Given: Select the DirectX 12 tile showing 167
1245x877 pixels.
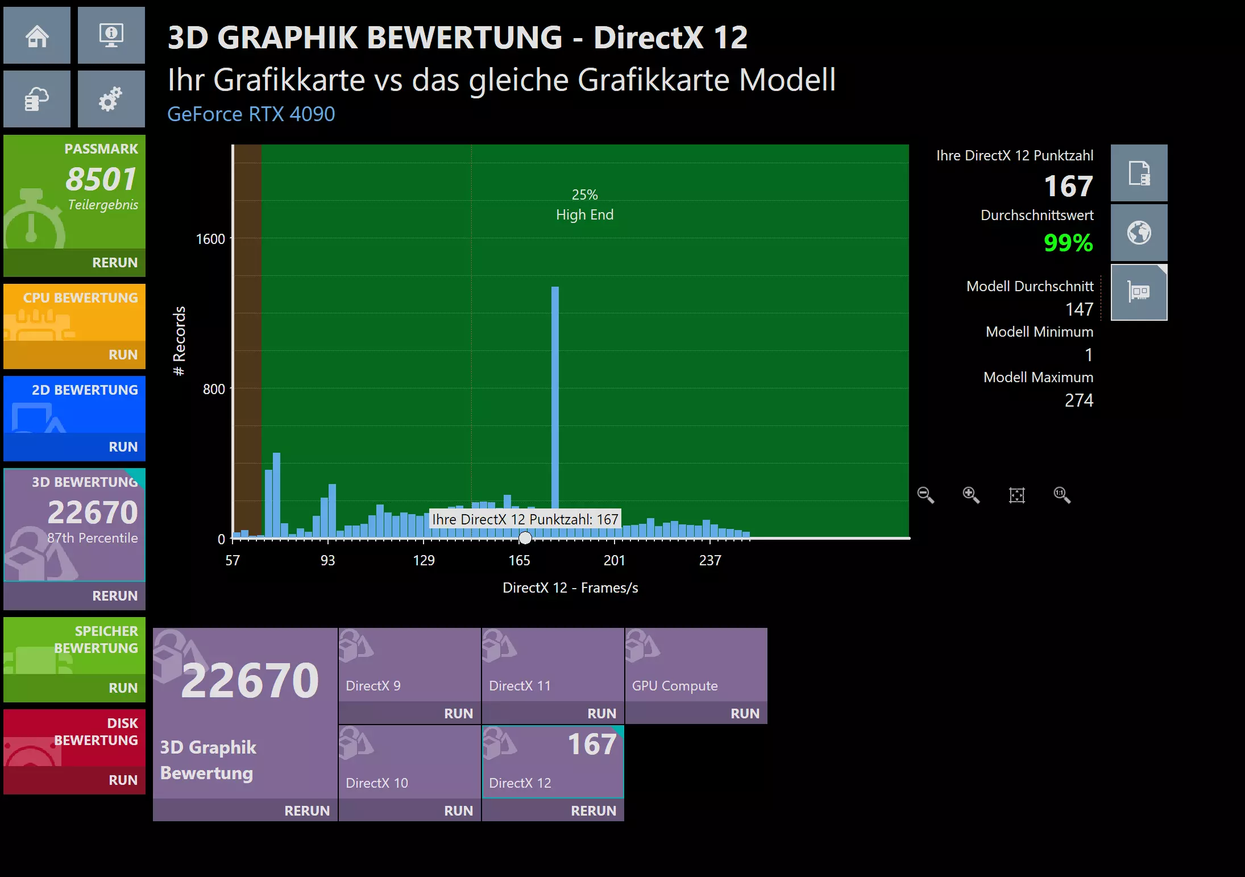Looking at the screenshot, I should [x=553, y=762].
